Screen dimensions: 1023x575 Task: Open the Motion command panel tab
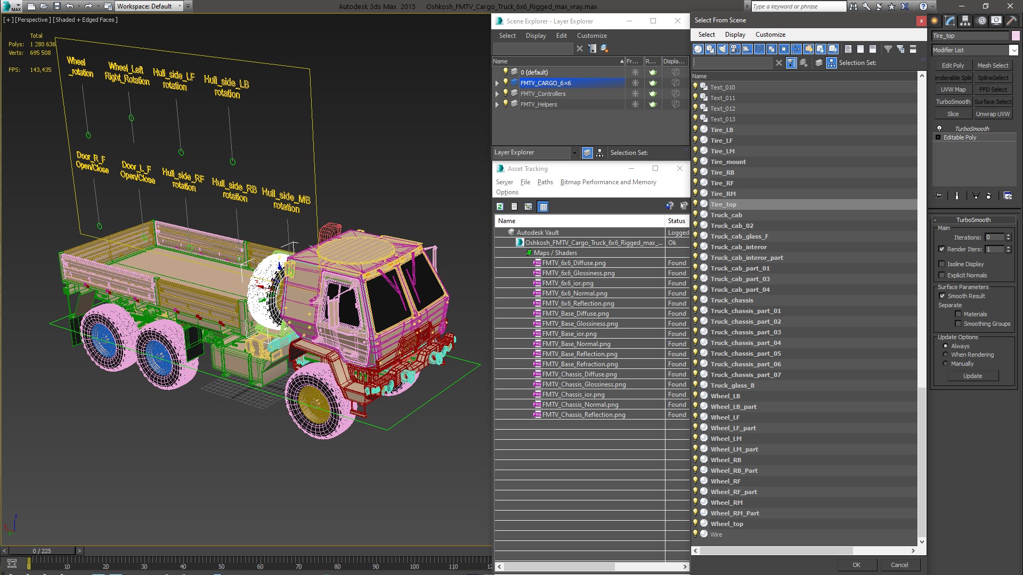pyautogui.click(x=981, y=21)
